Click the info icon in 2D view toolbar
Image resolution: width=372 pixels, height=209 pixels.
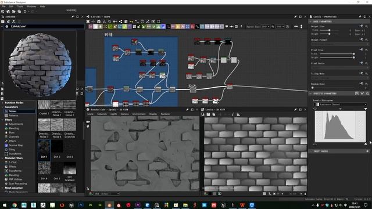pos(233,114)
